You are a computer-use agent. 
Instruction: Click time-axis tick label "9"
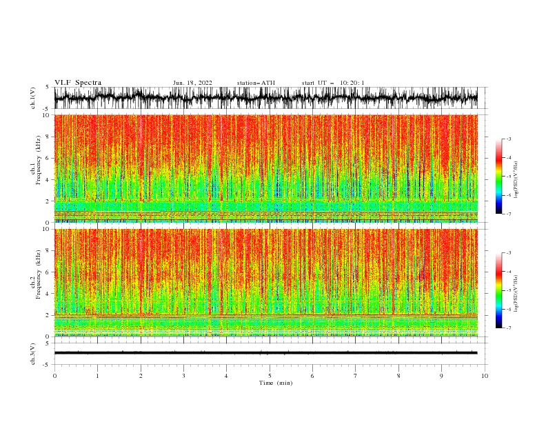tap(441, 376)
